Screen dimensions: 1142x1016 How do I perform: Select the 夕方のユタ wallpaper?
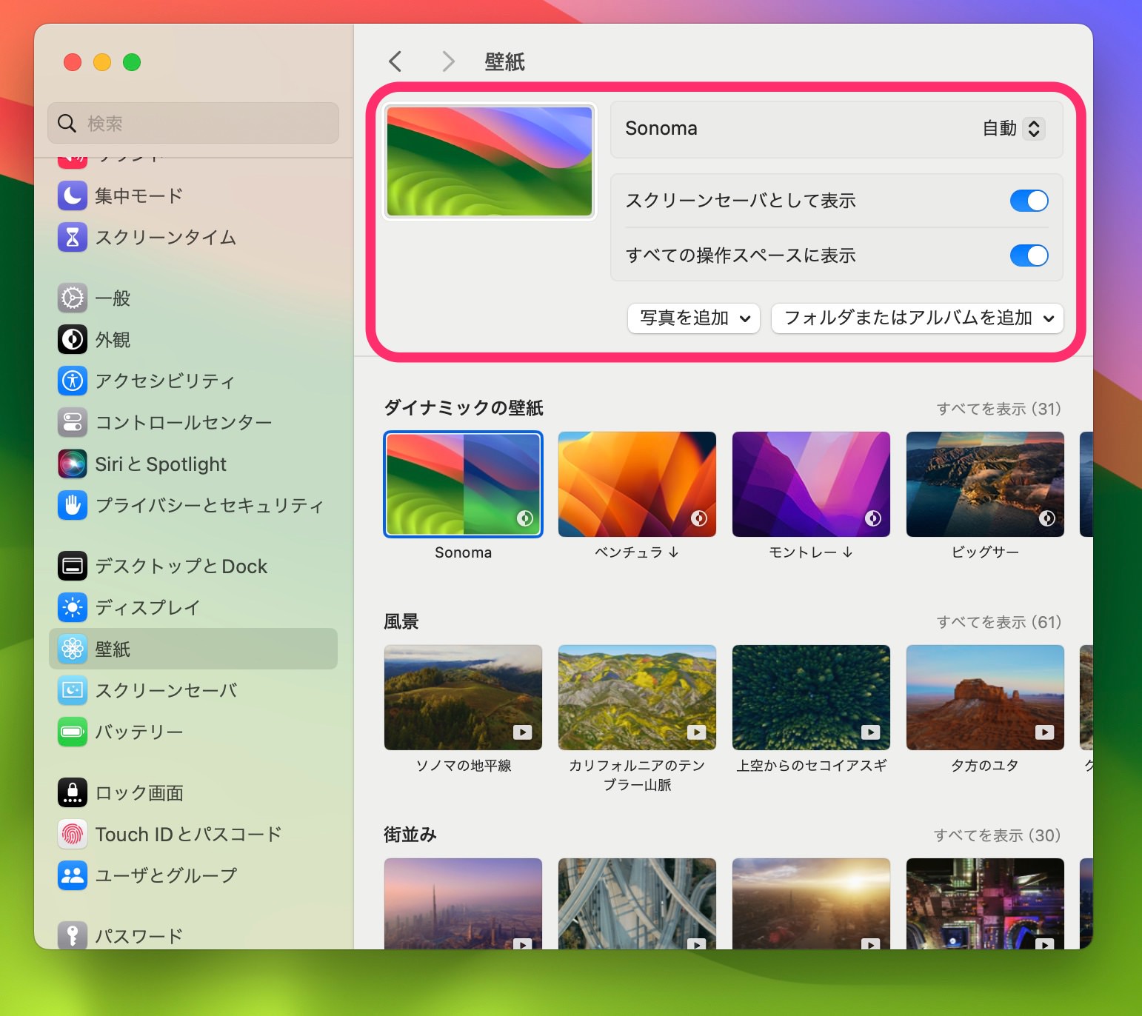(x=985, y=698)
